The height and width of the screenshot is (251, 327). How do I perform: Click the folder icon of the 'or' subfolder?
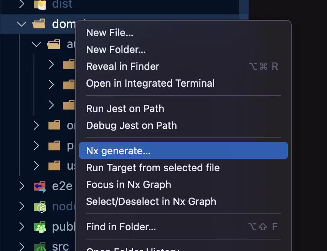point(54,125)
